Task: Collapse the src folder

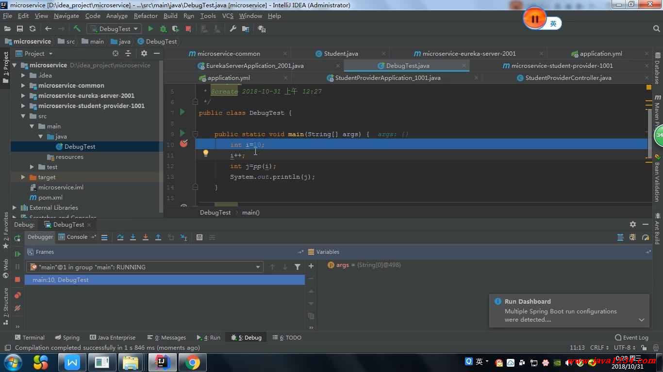Action: pyautogui.click(x=23, y=116)
